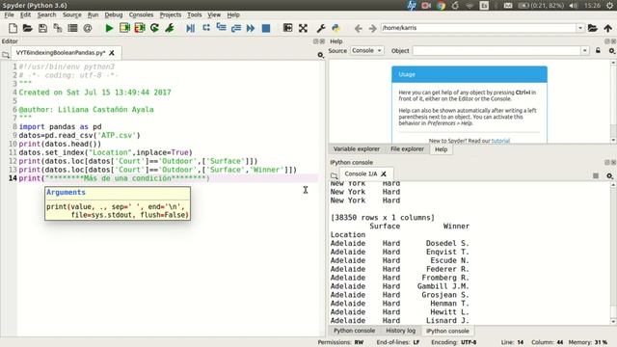617x347 pixels.
Task: Open the View menu
Action: (214, 15)
